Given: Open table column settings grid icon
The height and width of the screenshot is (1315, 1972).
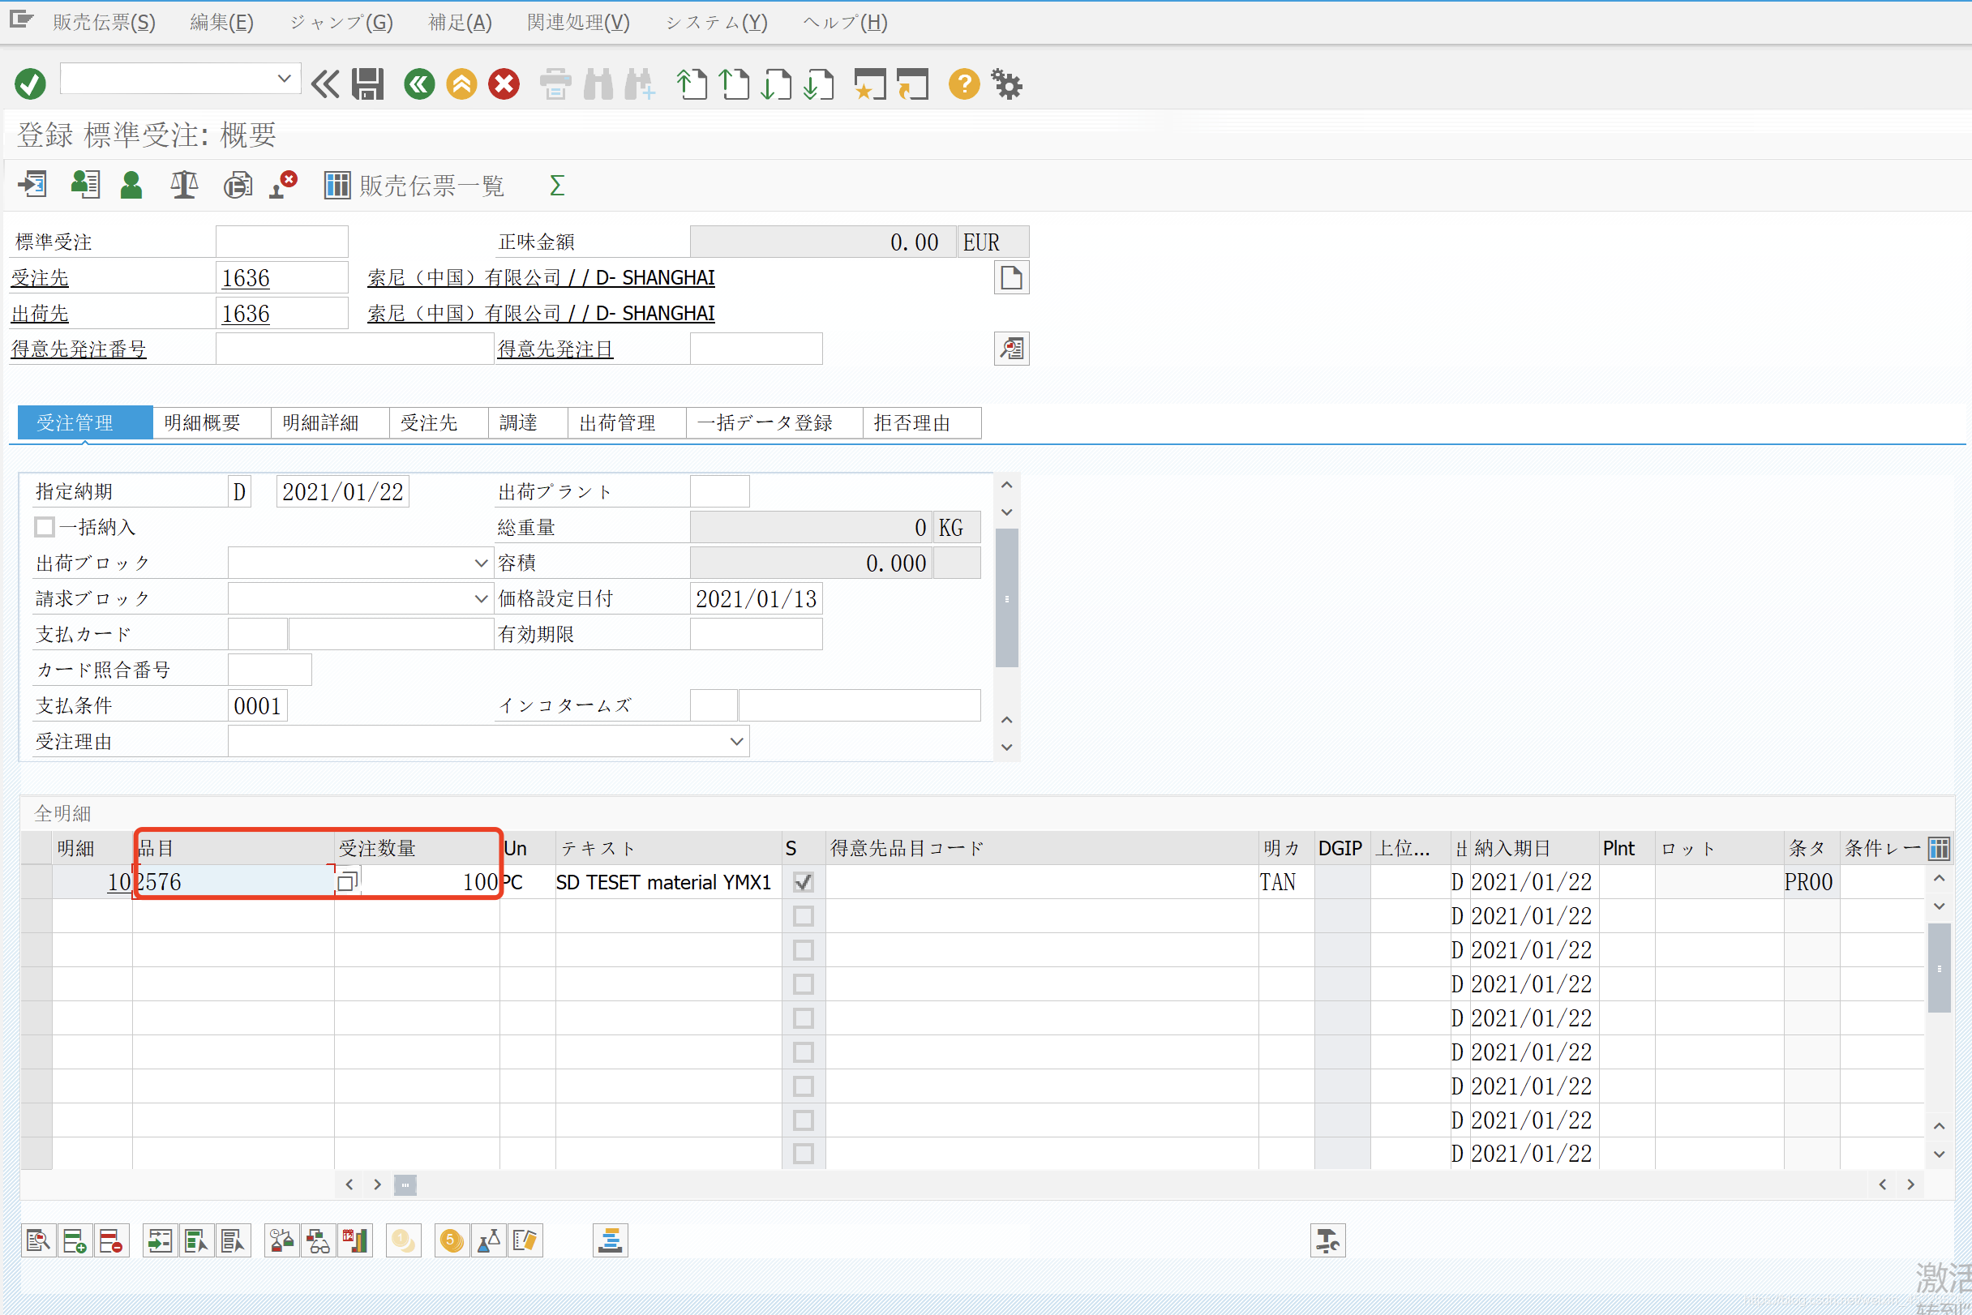Looking at the screenshot, I should pyautogui.click(x=1938, y=848).
